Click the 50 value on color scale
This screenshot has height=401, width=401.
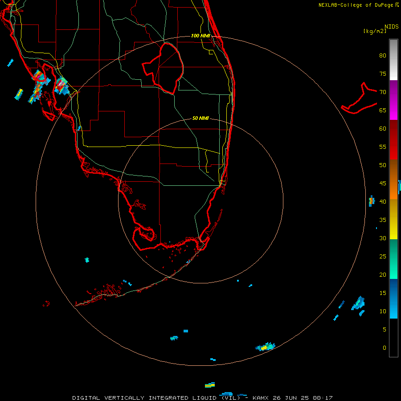click(x=383, y=165)
